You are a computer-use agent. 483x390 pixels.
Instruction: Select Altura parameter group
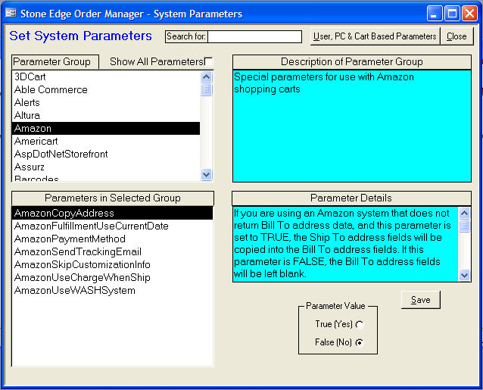pos(106,116)
